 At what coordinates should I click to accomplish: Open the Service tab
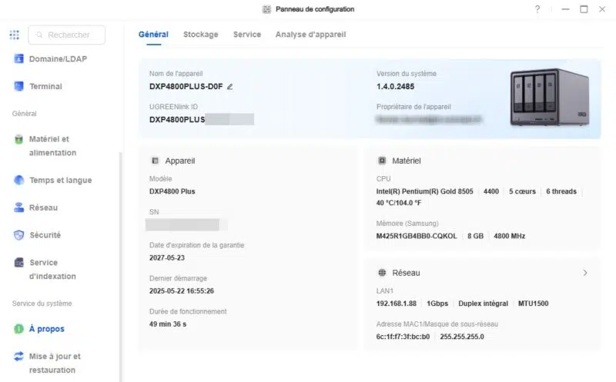[x=247, y=35]
